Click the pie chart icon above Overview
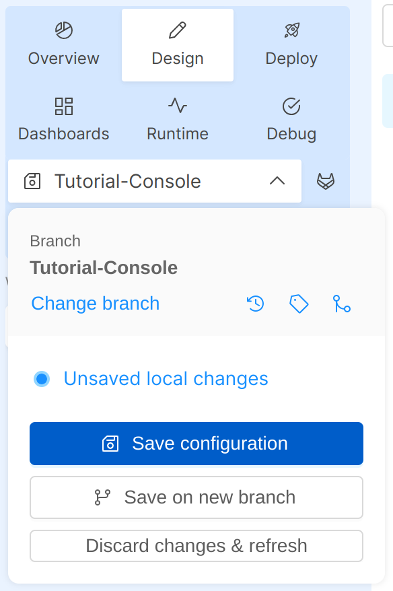This screenshot has height=591, width=393. [x=63, y=29]
